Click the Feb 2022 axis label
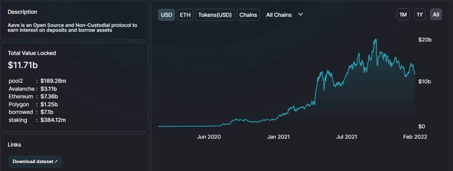 (x=415, y=137)
